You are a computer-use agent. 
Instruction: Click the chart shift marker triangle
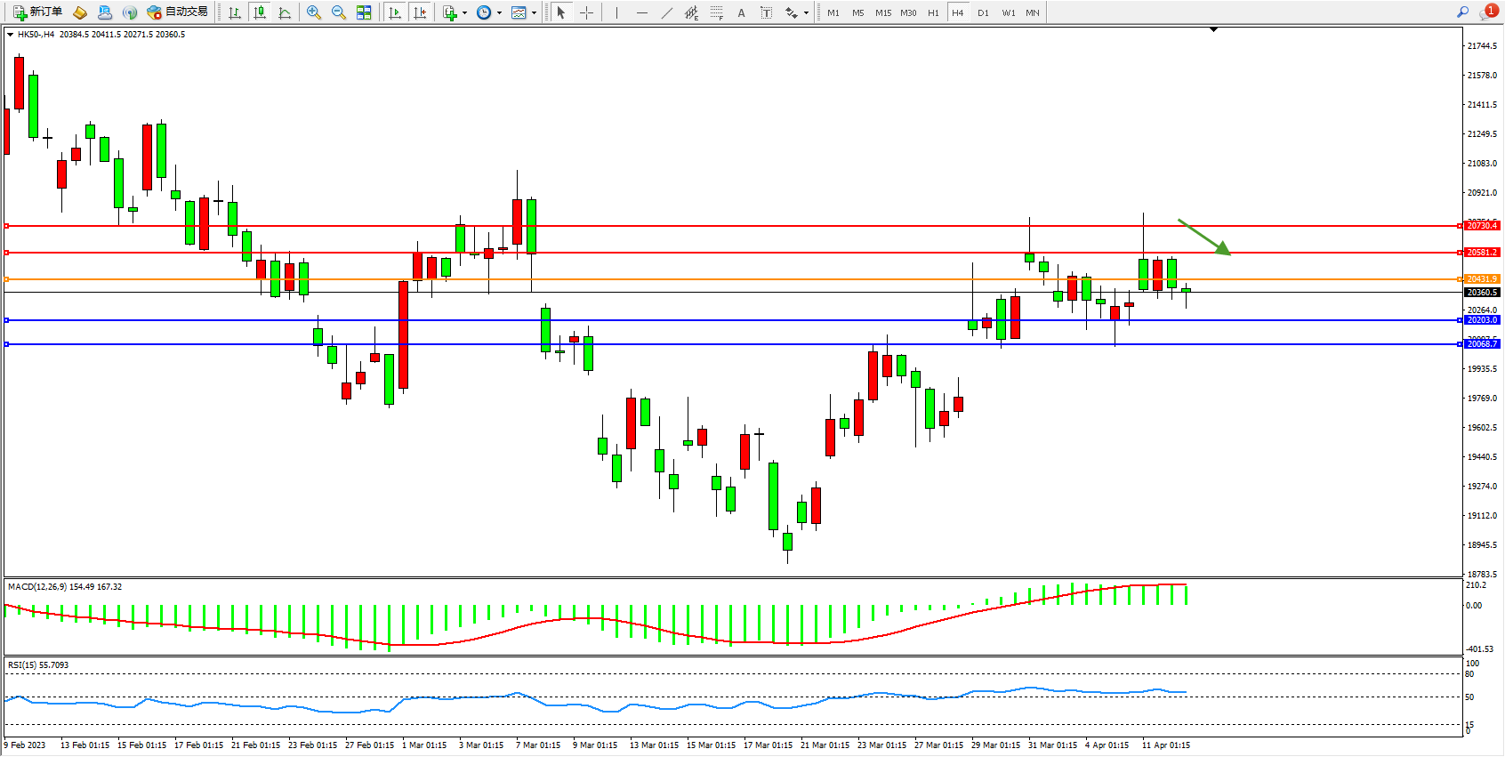tap(1213, 29)
